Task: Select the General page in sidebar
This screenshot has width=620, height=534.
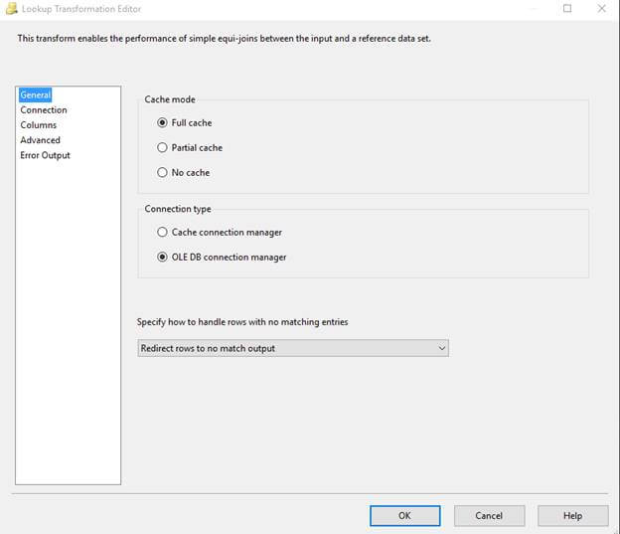Action: coord(36,95)
